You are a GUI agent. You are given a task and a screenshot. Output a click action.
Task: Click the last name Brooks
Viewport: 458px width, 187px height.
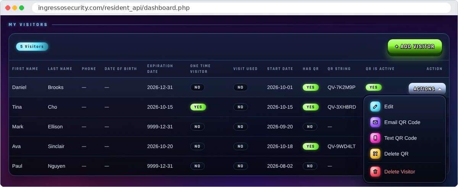coord(56,87)
